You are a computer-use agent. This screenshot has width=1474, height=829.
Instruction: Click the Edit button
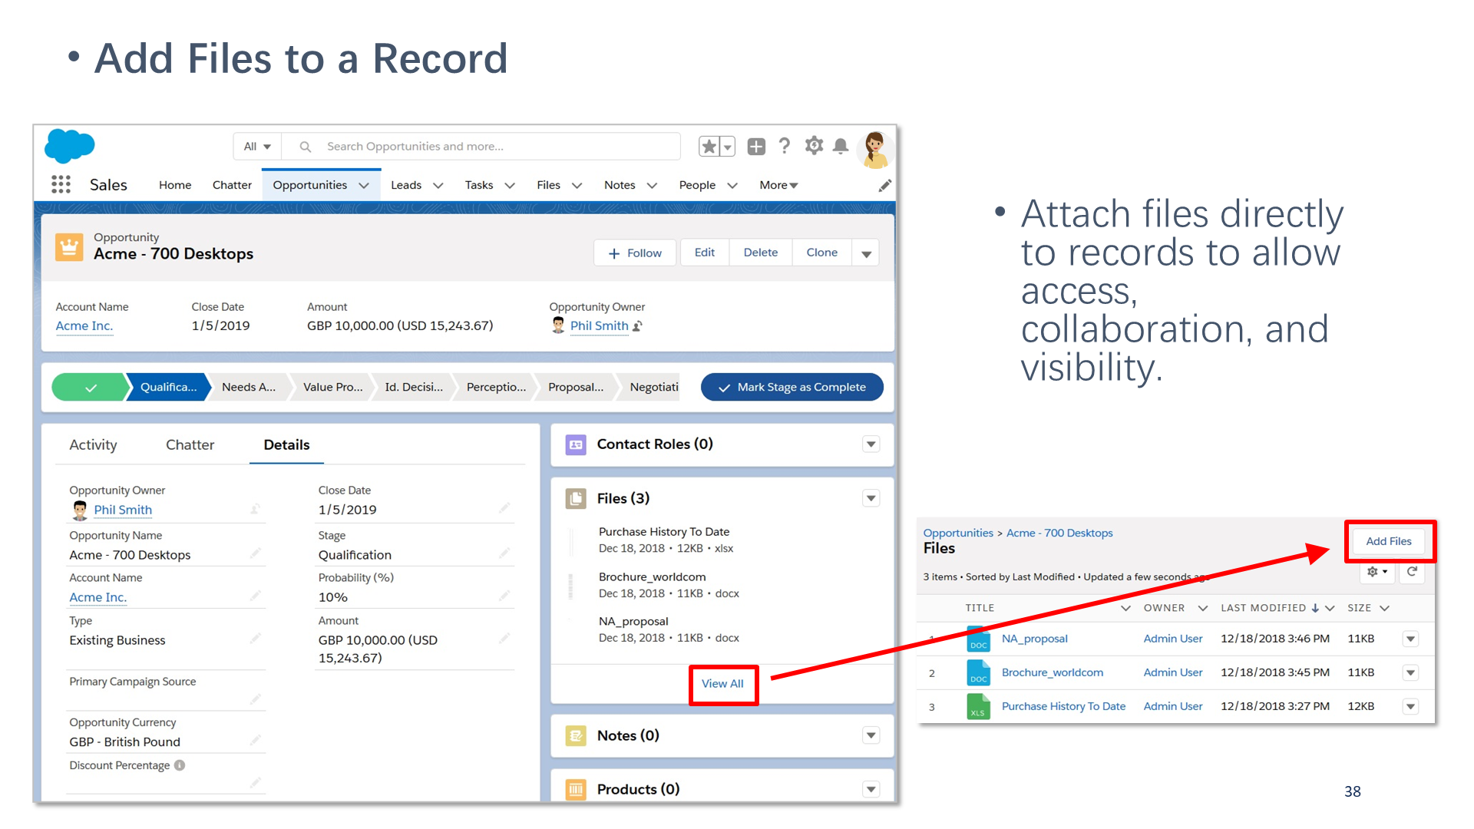pos(705,253)
